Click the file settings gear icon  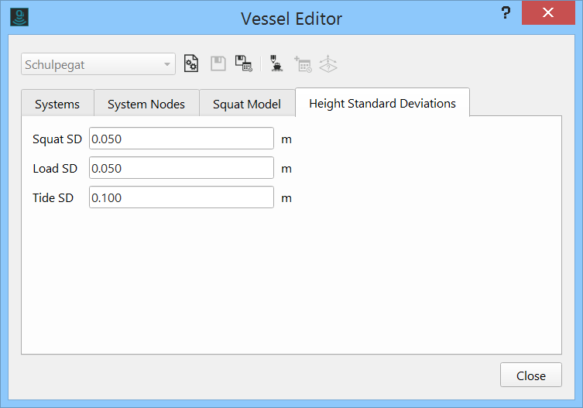tap(191, 64)
